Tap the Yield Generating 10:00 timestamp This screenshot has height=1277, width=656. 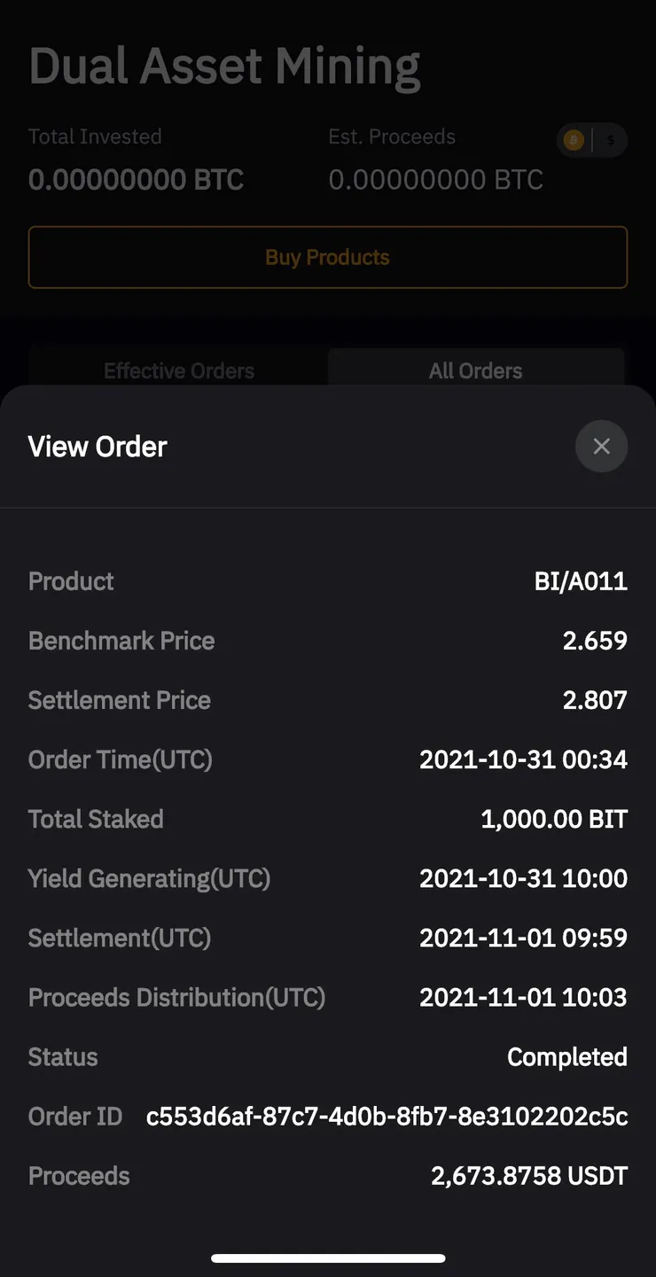pyautogui.click(x=523, y=878)
